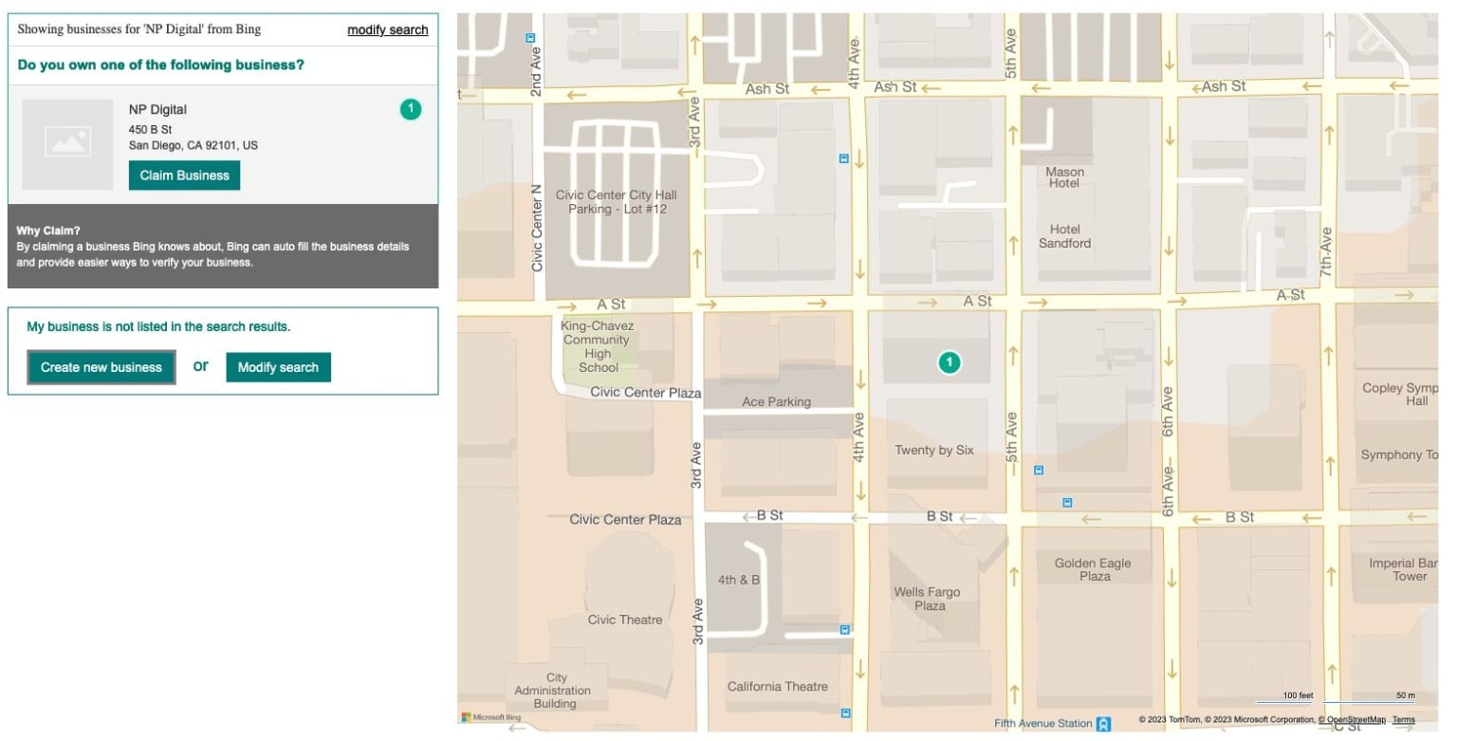This screenshot has height=741, width=1457.
Task: Open the OpenStreetMap attribution link
Action: pyautogui.click(x=1355, y=720)
